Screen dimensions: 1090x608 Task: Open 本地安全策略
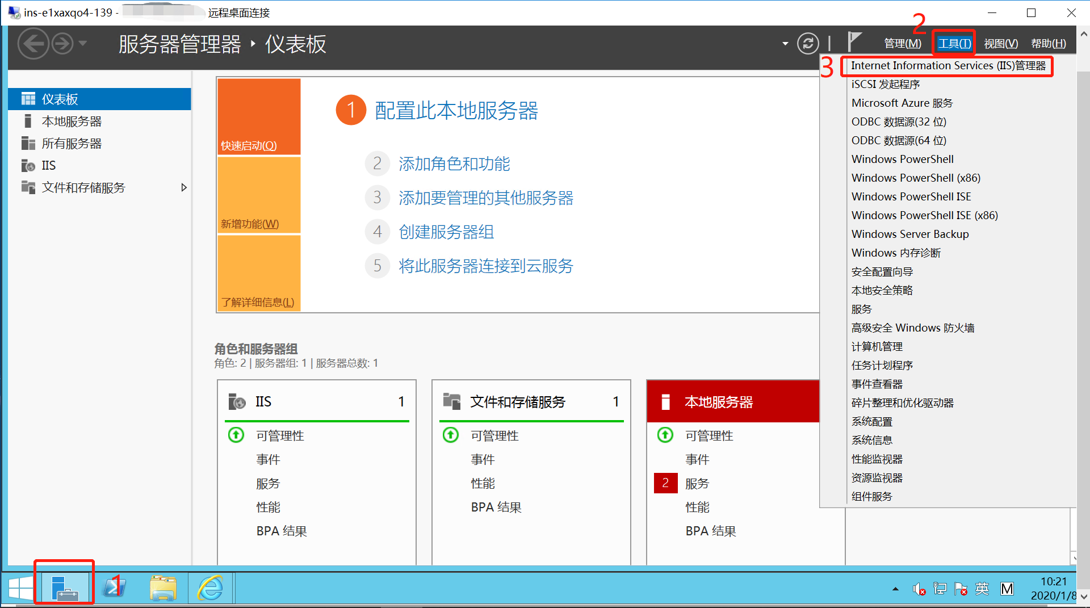point(882,291)
